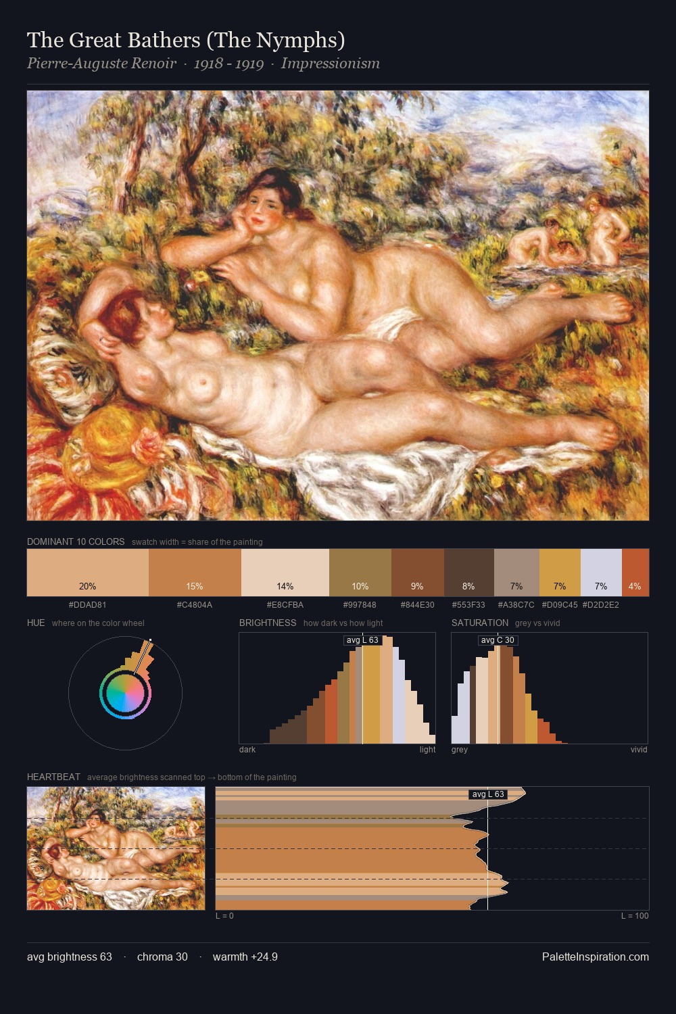This screenshot has width=676, height=1014.
Task: Choose the 8% dark brown swatch #553F33
Action: click(x=469, y=573)
